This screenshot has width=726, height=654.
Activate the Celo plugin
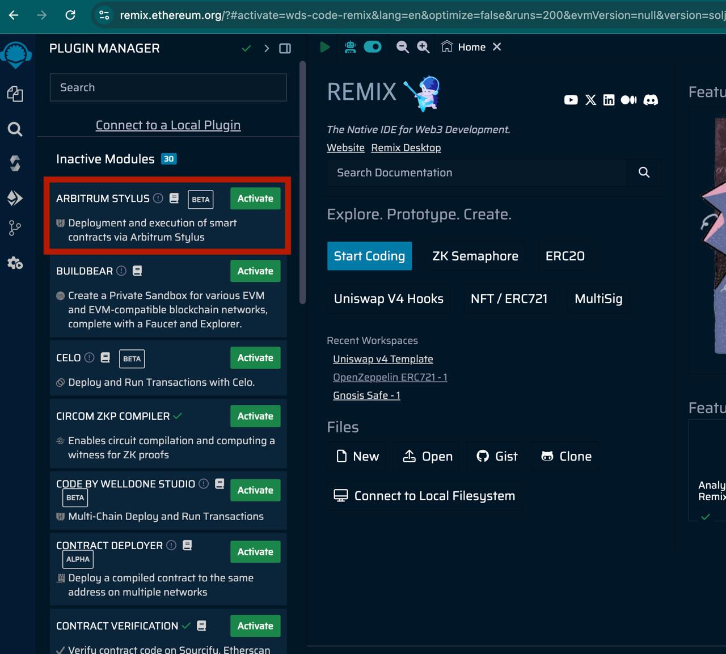pyautogui.click(x=255, y=358)
